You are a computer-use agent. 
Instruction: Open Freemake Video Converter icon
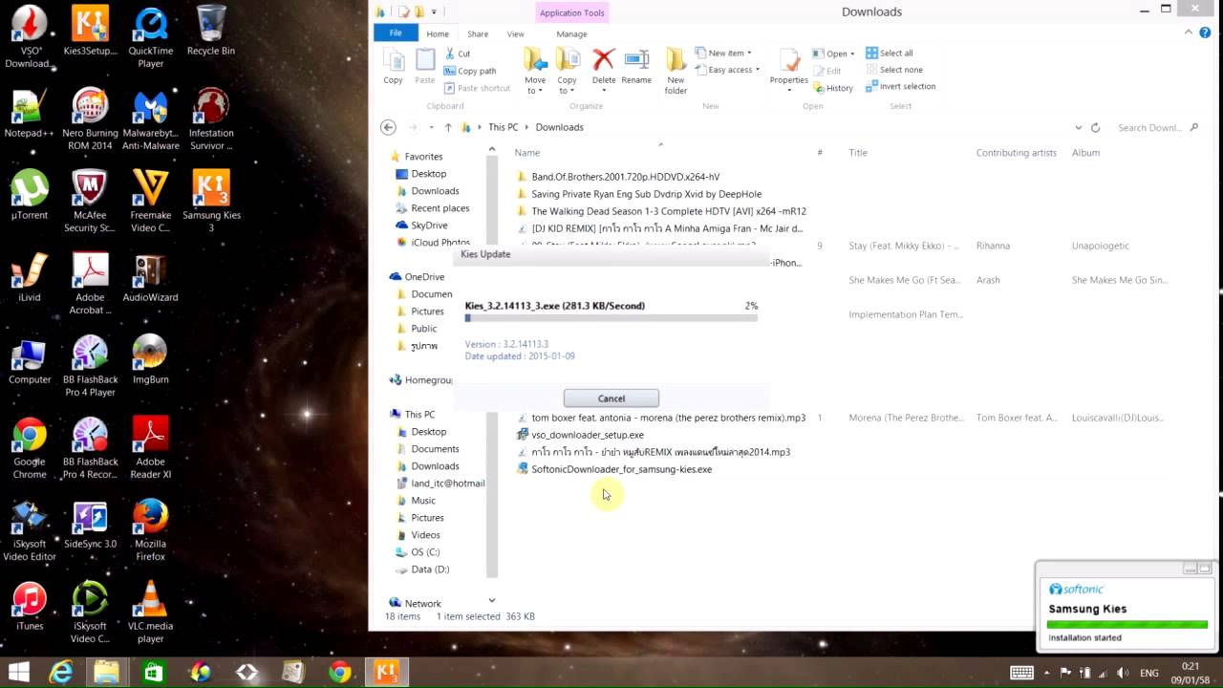(x=150, y=201)
